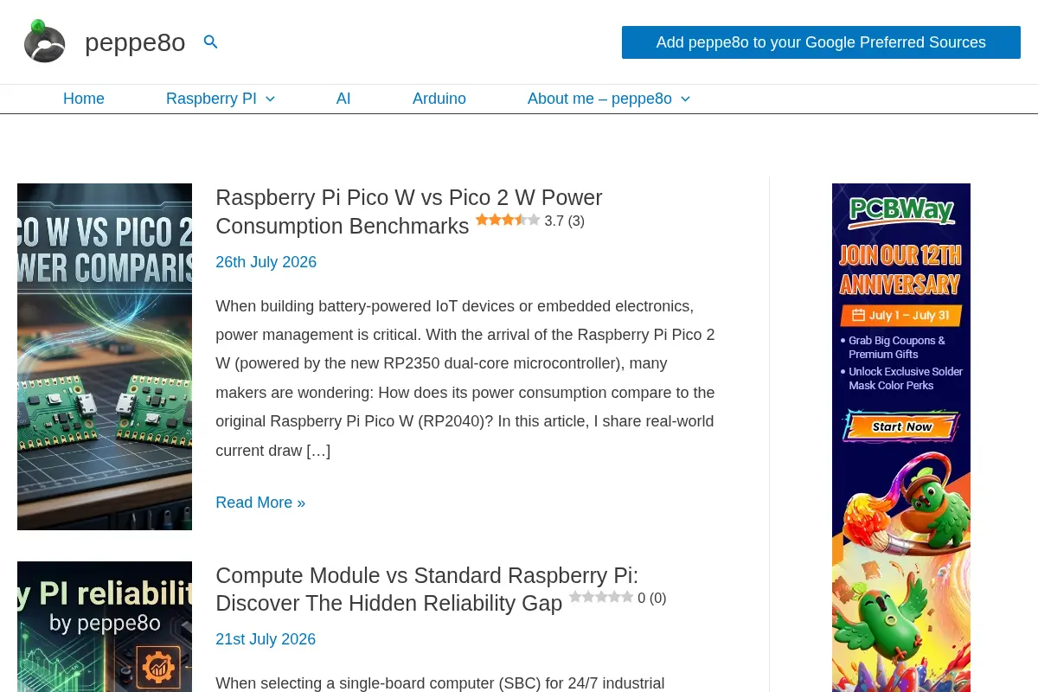Click the PCBWay logo in the ad
Screen dimensions: 1038x692
click(x=901, y=211)
